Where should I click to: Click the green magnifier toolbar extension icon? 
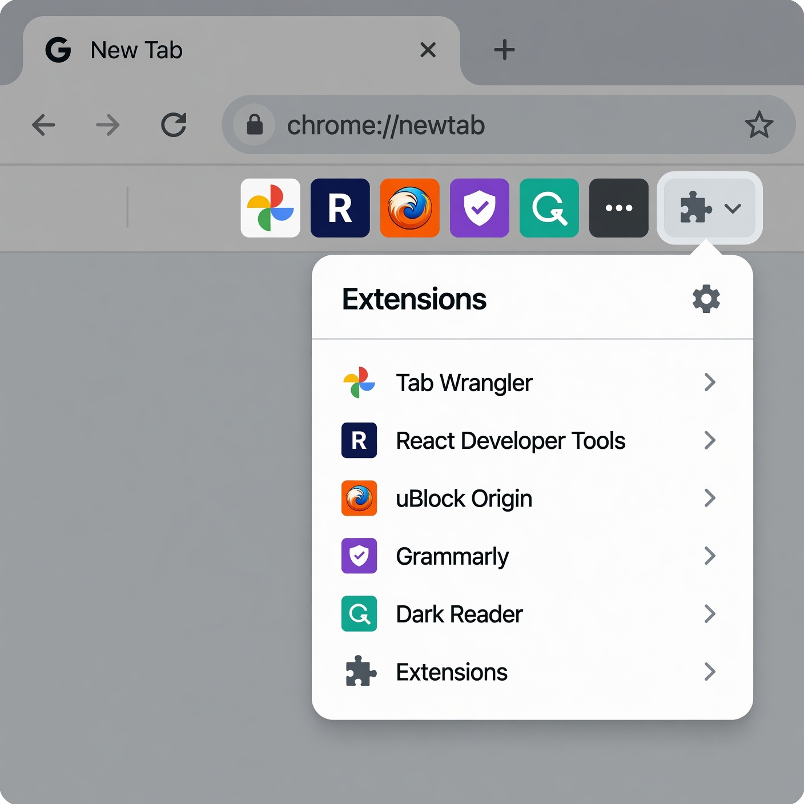(x=549, y=208)
